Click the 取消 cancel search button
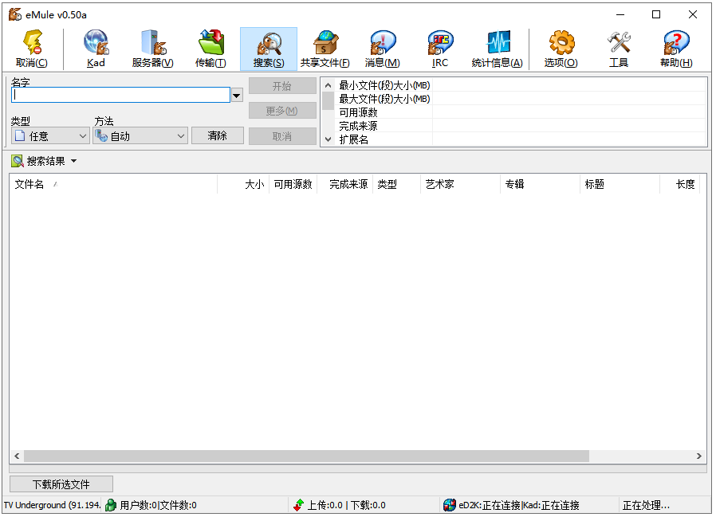This screenshot has height=517, width=716. click(x=282, y=136)
